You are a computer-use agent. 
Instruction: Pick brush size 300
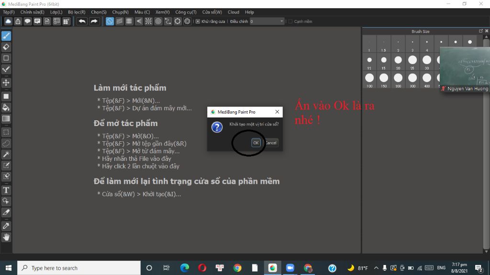412,80
